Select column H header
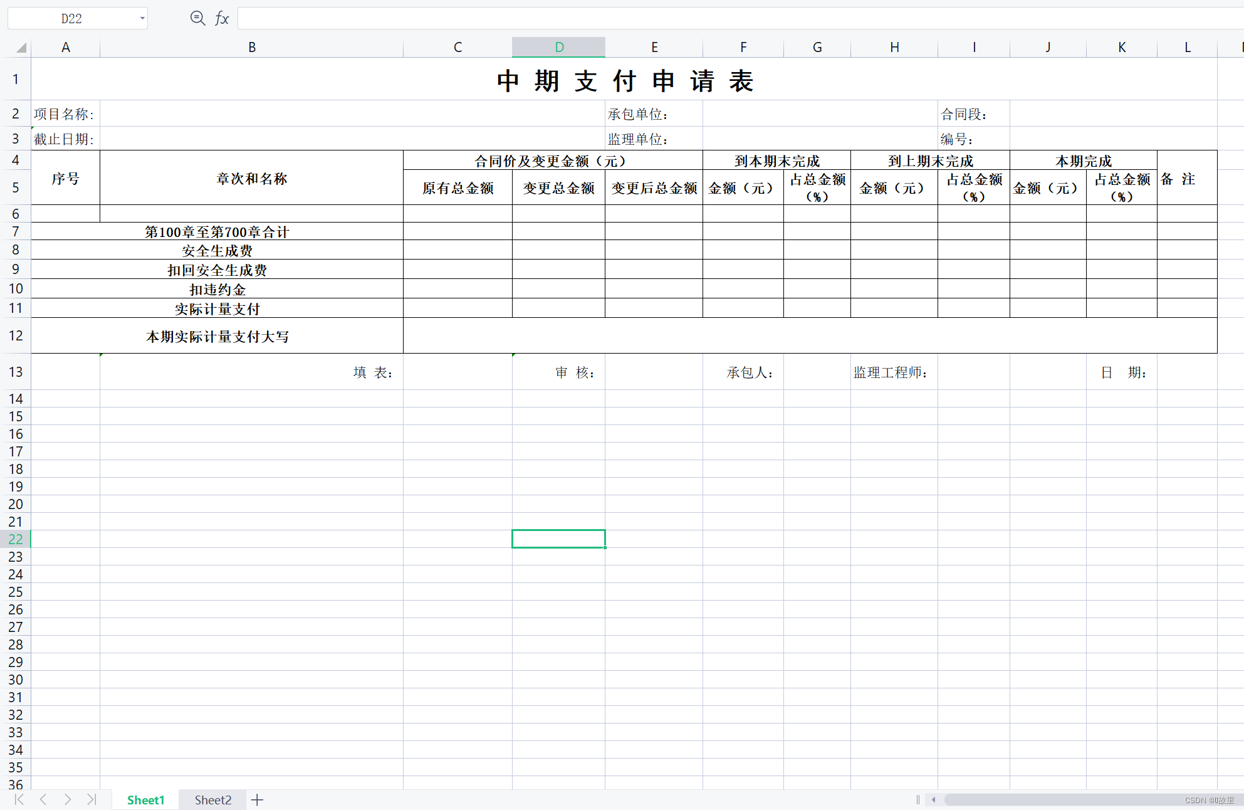Screen dimensions: 1244x810 tap(894, 47)
